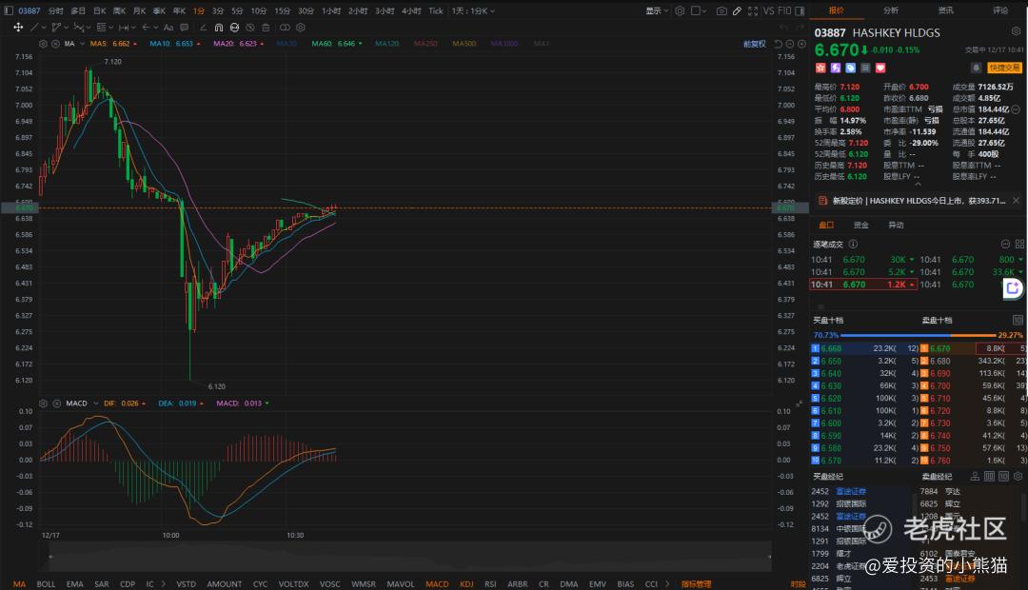Viewport: 1028px width, 590px height.
Task: Expand the measurement tools dropdown arrow
Action: click(133, 27)
